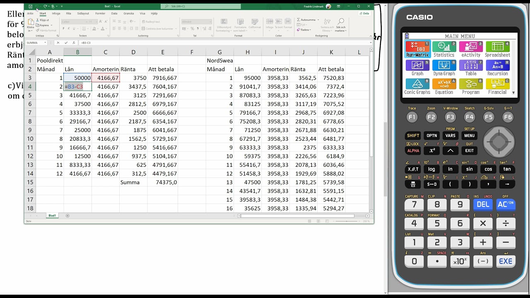Open Equation icon on calculator menu
The width and height of the screenshot is (530, 298).
point(444,87)
